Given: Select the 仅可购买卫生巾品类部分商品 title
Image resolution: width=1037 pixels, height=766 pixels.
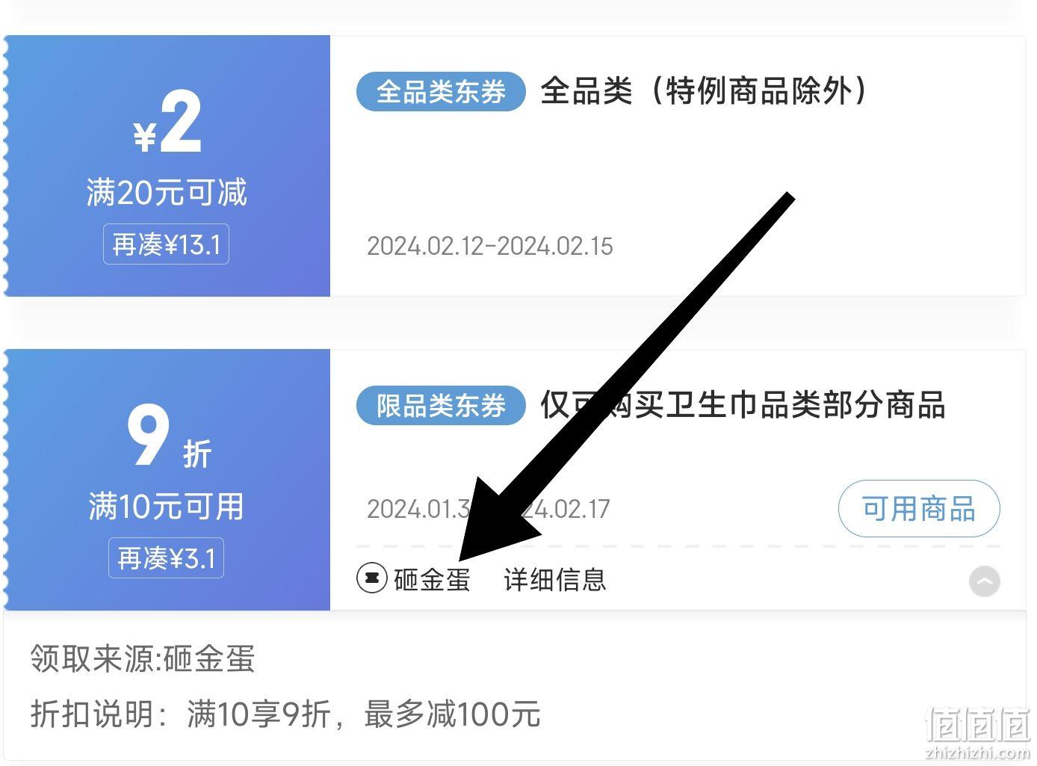Looking at the screenshot, I should (x=743, y=406).
